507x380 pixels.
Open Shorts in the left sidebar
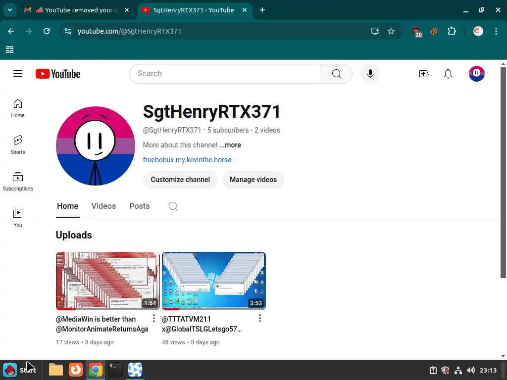tap(18, 145)
